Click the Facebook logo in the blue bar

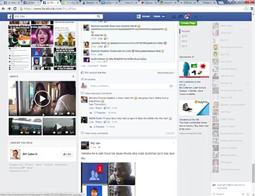tap(10, 16)
